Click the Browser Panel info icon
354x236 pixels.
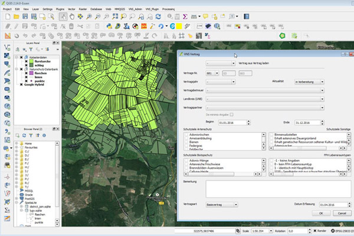pos(44,135)
